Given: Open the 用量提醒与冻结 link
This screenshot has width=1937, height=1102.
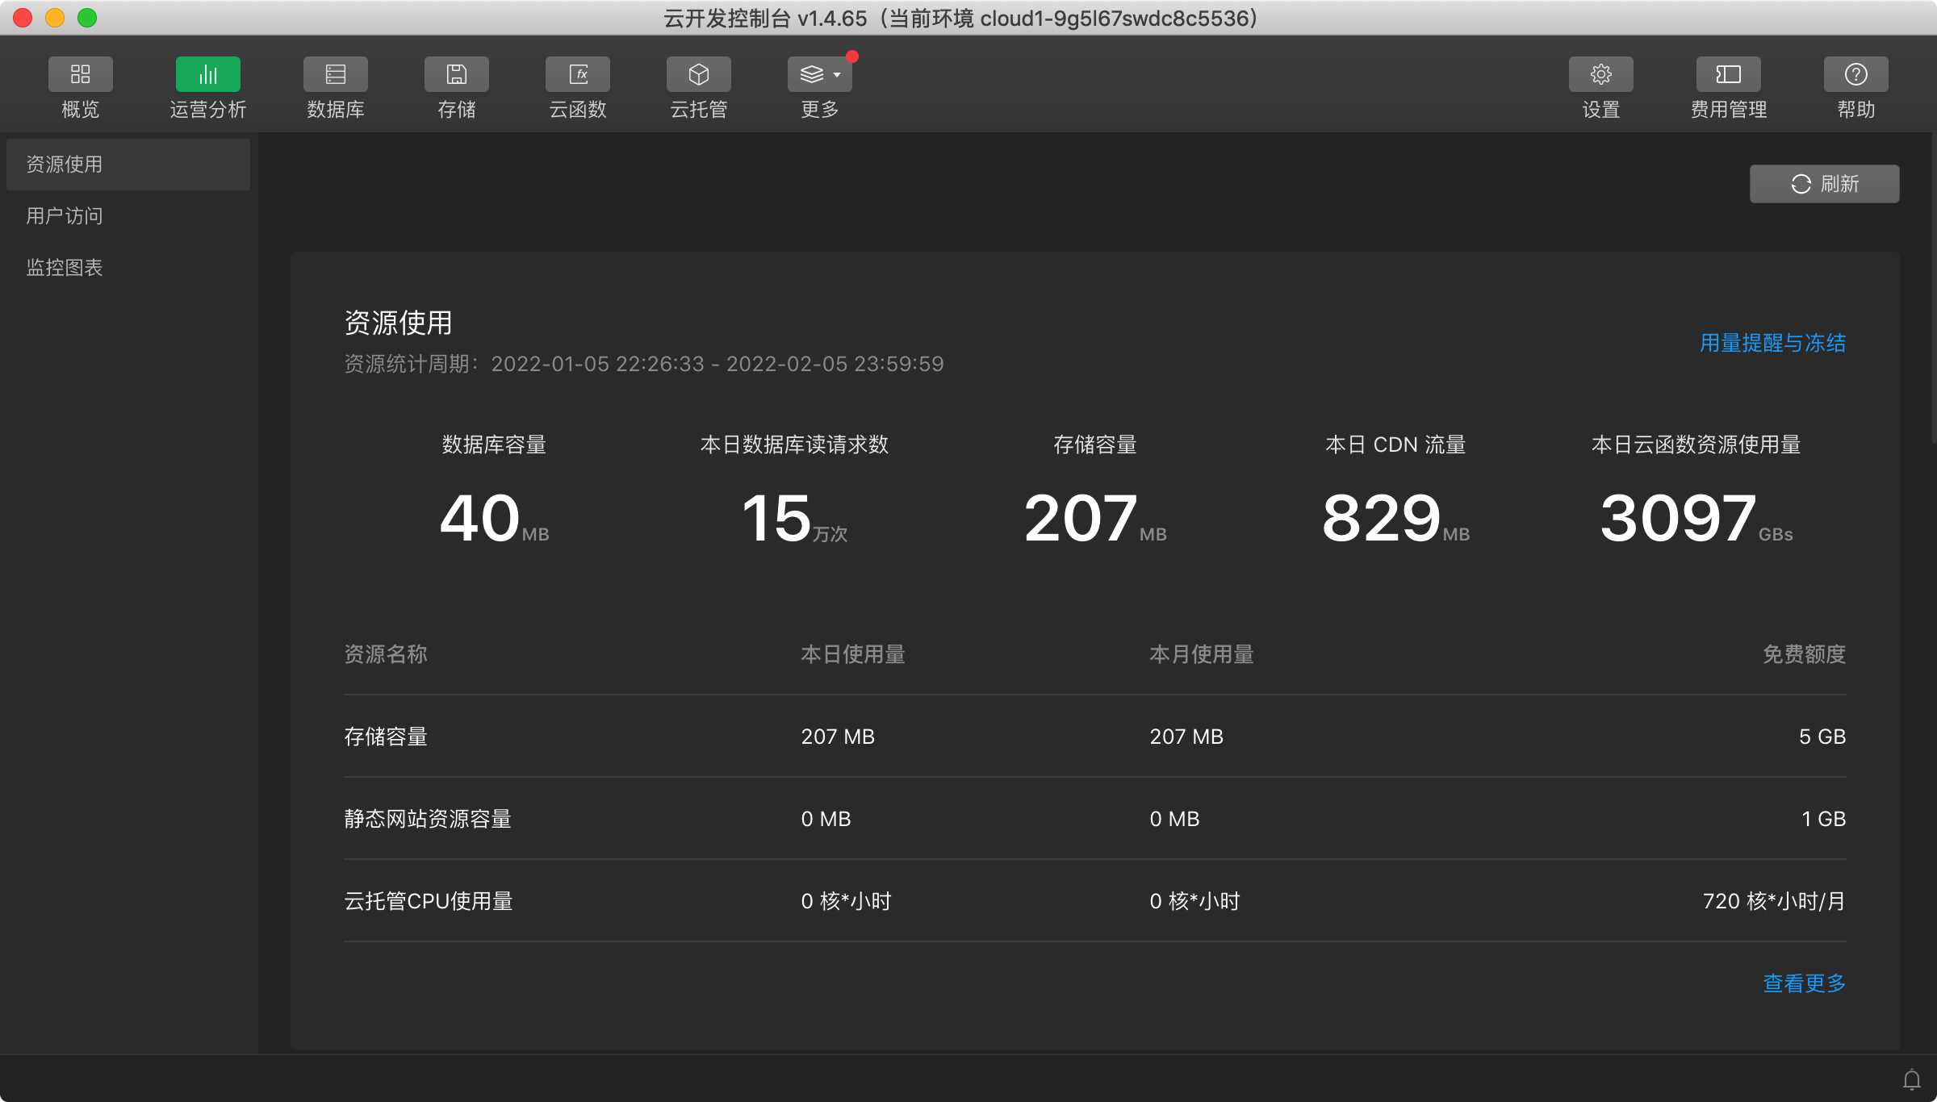Looking at the screenshot, I should pos(1772,343).
